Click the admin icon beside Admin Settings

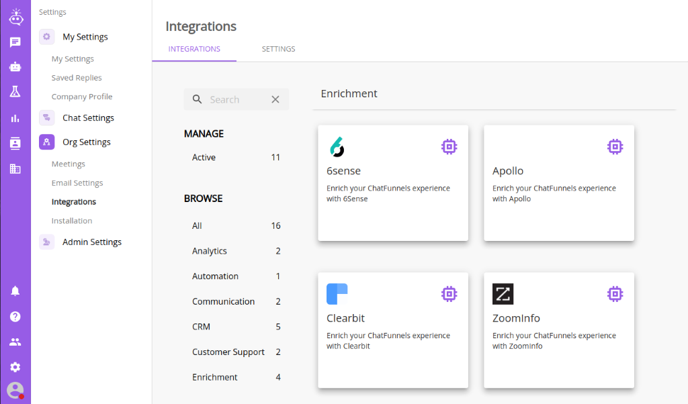(x=46, y=242)
